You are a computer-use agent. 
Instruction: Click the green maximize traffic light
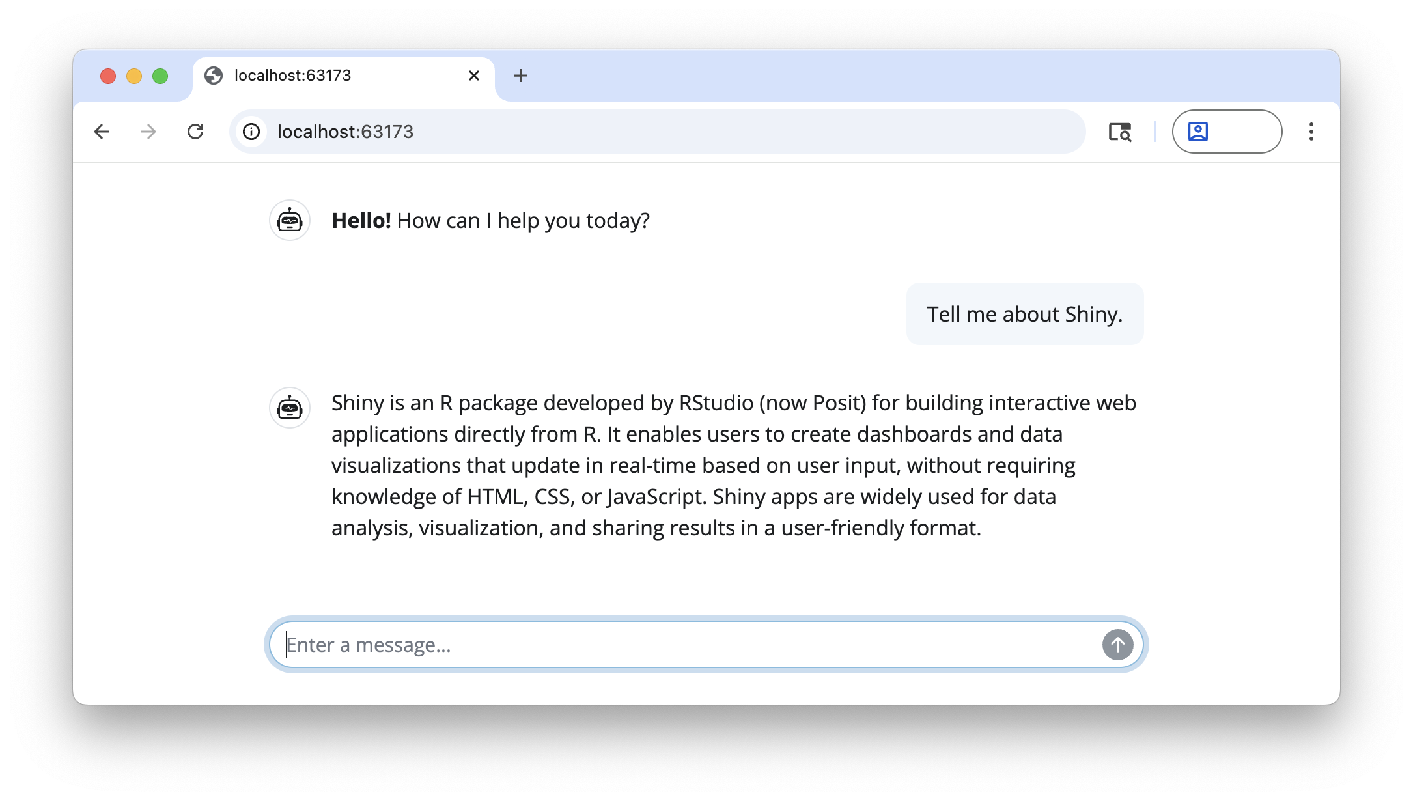pyautogui.click(x=160, y=76)
